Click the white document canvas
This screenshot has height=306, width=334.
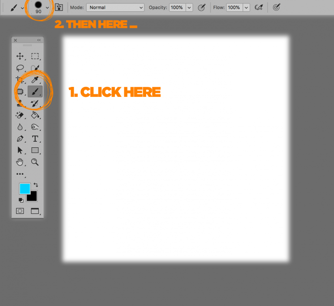pos(176,149)
